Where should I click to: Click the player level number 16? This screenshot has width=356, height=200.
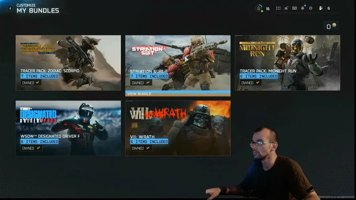(x=268, y=9)
